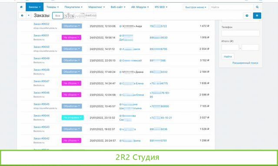Image resolution: width=278 pixels, height=166 pixels.
Task: Open the Товары menu
Action: (x=53, y=7)
